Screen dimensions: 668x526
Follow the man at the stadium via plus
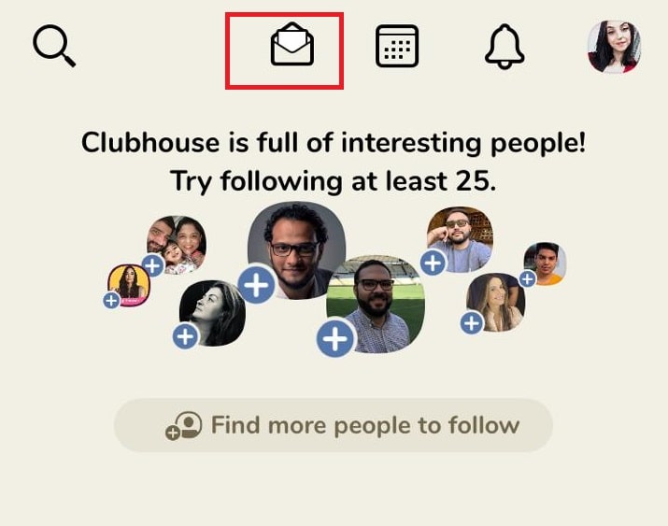click(335, 338)
